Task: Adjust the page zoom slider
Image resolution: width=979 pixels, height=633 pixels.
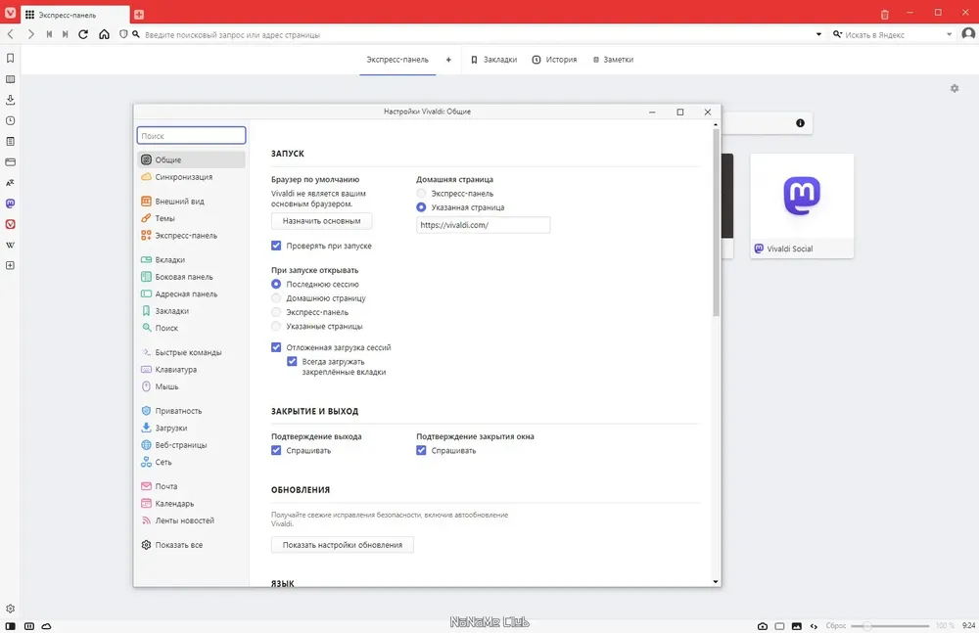Action: click(890, 625)
